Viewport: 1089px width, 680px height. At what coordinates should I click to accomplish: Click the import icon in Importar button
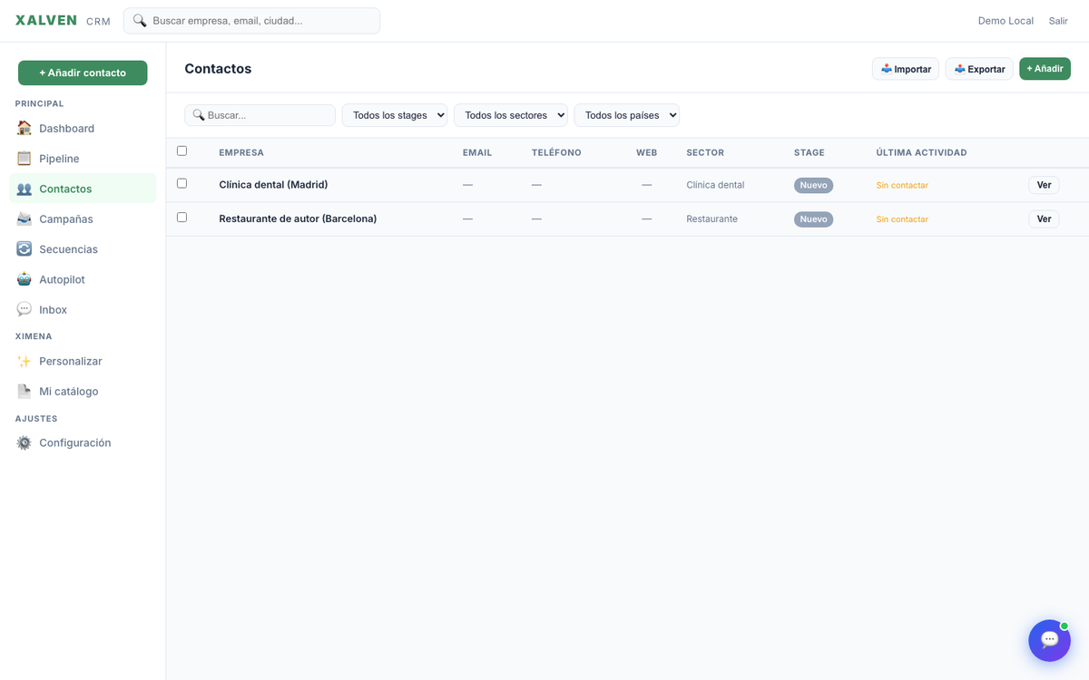(x=887, y=69)
